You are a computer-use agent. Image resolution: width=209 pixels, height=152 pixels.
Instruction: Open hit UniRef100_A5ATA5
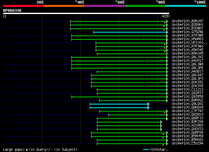click(187, 50)
